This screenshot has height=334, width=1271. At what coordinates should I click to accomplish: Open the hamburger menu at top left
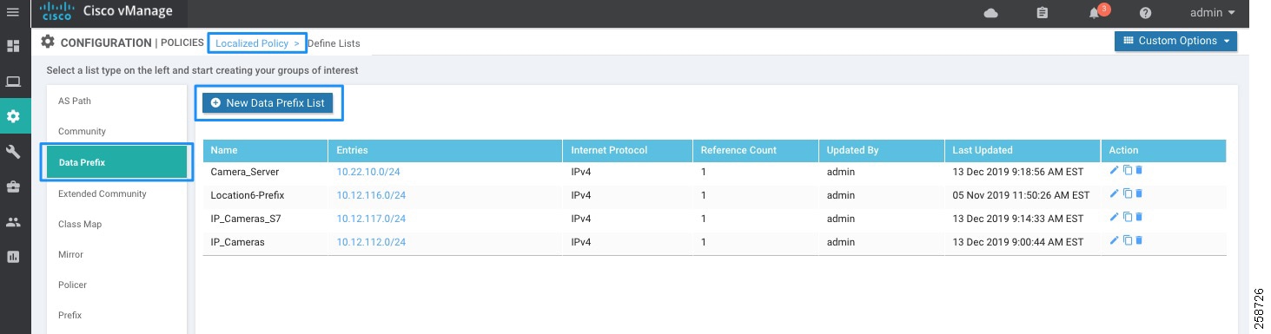[13, 12]
